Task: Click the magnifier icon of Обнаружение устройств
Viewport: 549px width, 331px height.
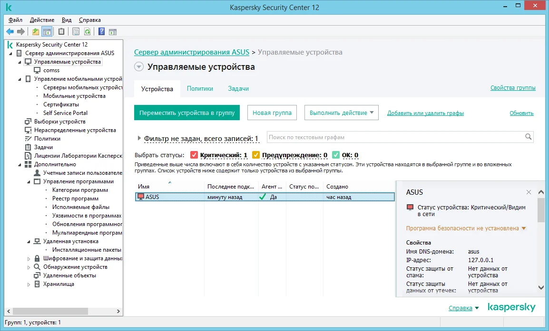Action: [37, 267]
